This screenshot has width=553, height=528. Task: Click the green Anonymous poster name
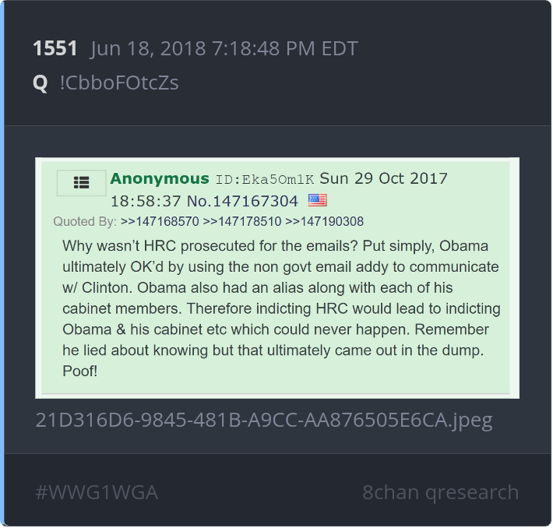tap(160, 179)
